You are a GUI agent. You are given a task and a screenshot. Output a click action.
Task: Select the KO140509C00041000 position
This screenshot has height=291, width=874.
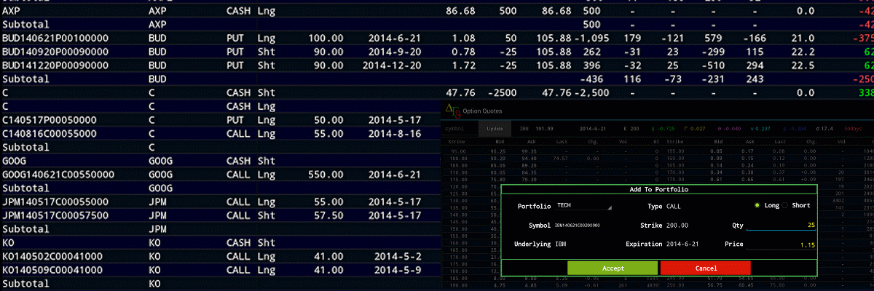pyautogui.click(x=52, y=270)
